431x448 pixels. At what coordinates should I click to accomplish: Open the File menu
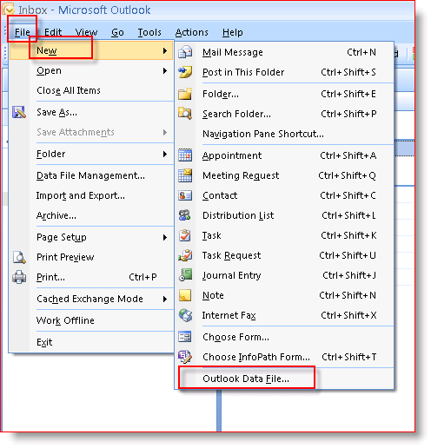(23, 32)
